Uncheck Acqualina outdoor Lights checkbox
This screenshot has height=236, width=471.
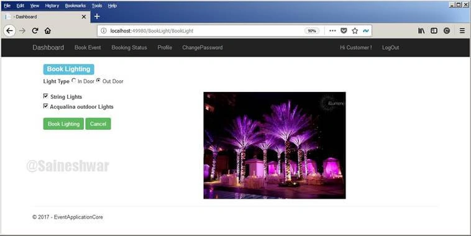(x=45, y=106)
